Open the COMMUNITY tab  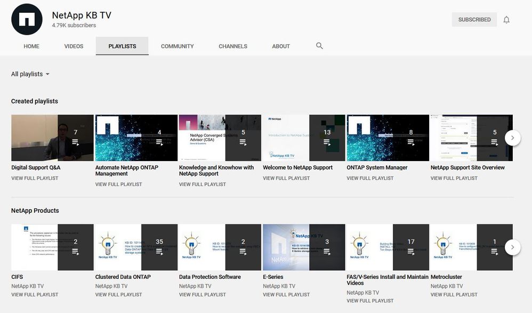pyautogui.click(x=177, y=46)
